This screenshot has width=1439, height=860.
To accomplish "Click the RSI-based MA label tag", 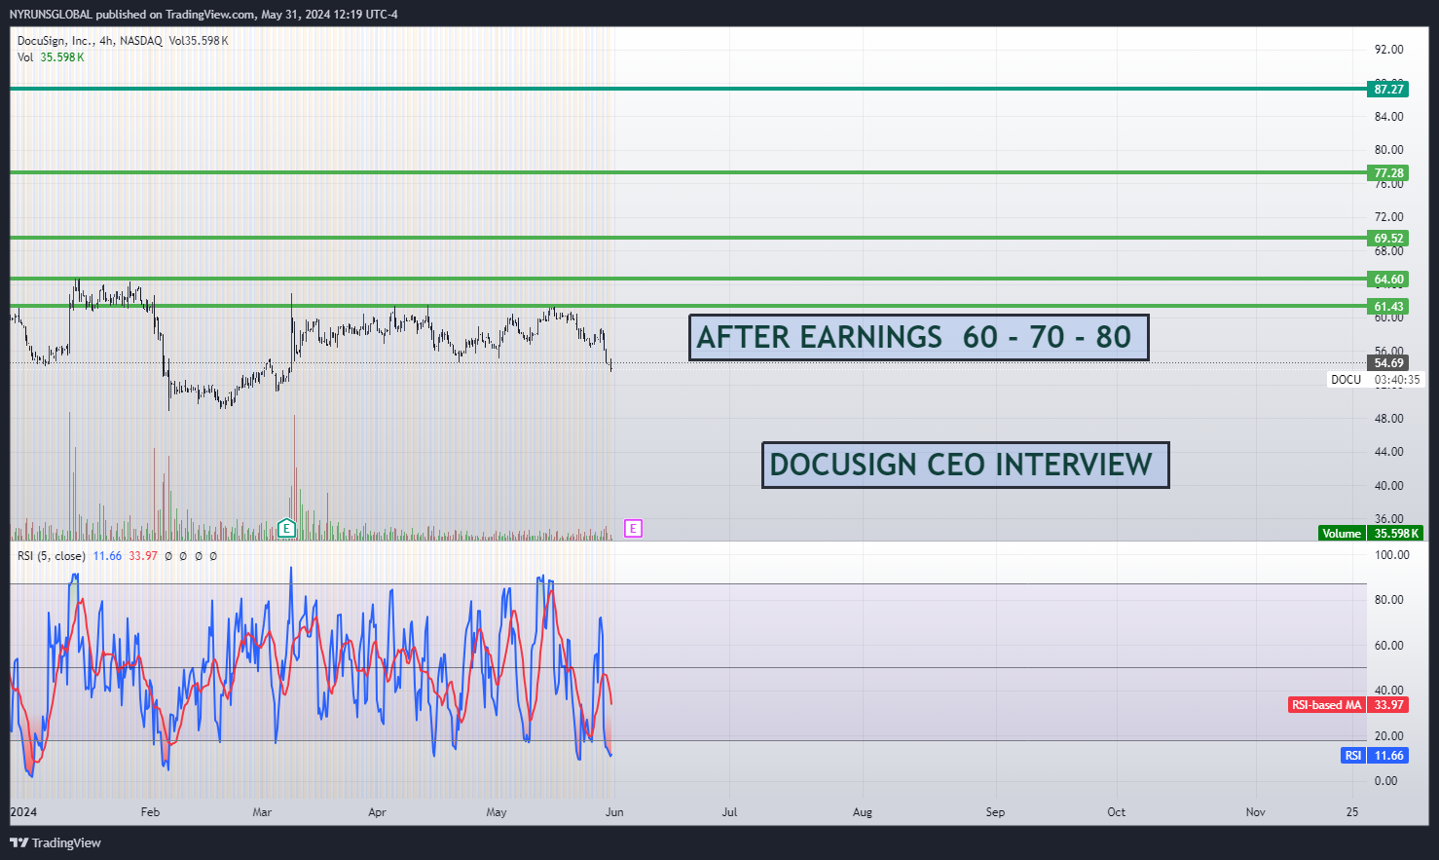I will [1326, 705].
